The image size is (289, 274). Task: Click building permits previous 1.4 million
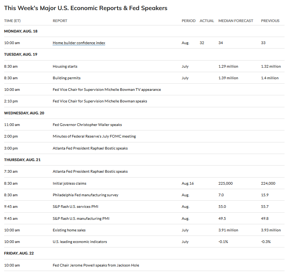coord(270,78)
